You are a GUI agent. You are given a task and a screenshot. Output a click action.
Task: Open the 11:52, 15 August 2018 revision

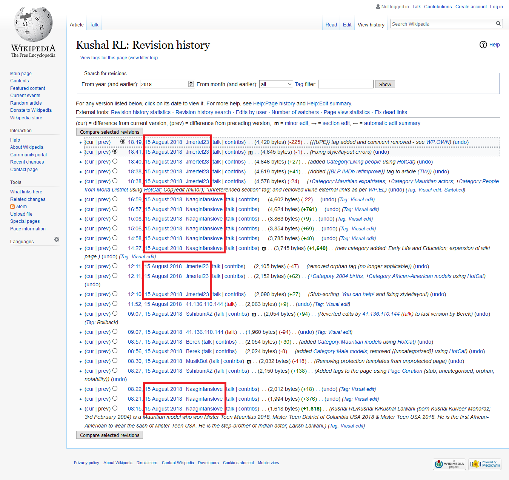pyautogui.click(x=155, y=304)
